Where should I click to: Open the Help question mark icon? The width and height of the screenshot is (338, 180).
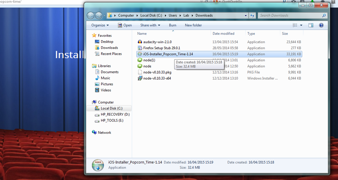pyautogui.click(x=321, y=25)
